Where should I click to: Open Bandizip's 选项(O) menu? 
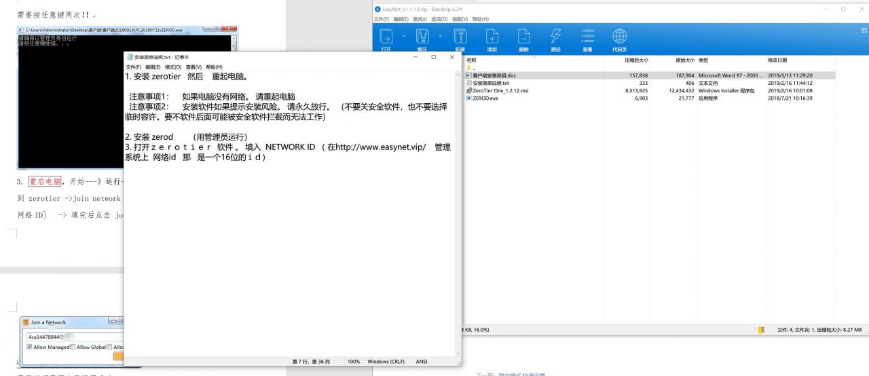click(x=439, y=19)
